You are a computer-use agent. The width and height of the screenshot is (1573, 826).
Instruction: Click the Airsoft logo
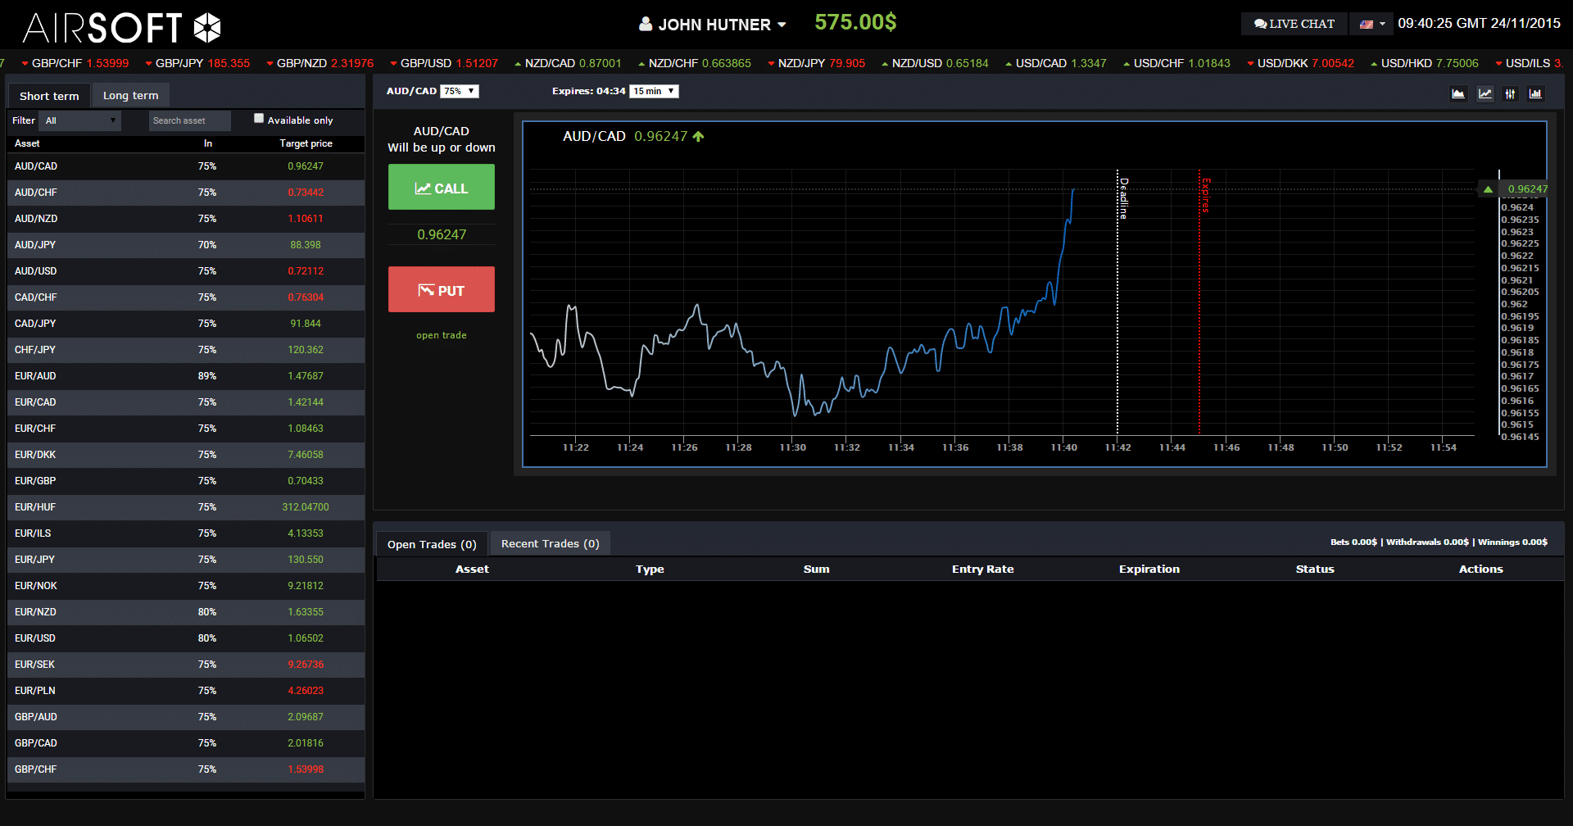tap(121, 28)
